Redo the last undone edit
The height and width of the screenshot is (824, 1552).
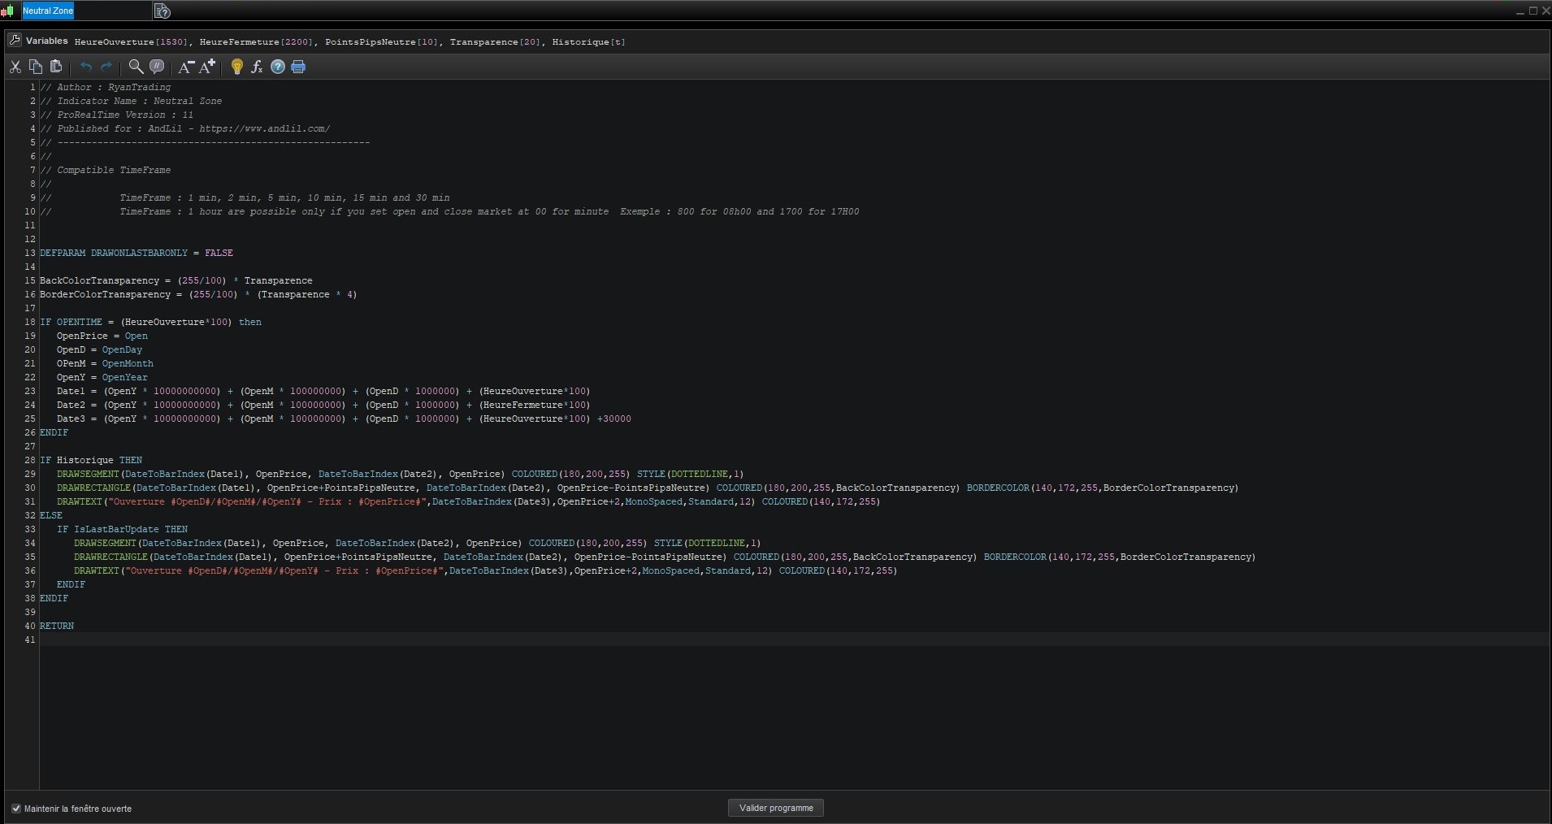(106, 67)
